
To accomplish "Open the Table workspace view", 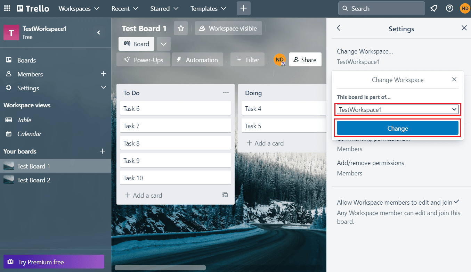I will 24,120.
